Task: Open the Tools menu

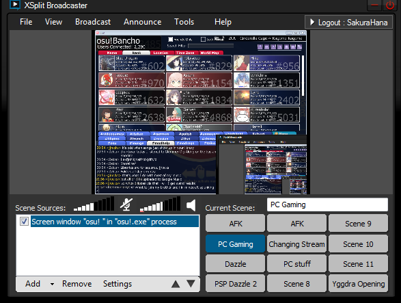Action: pyautogui.click(x=184, y=22)
